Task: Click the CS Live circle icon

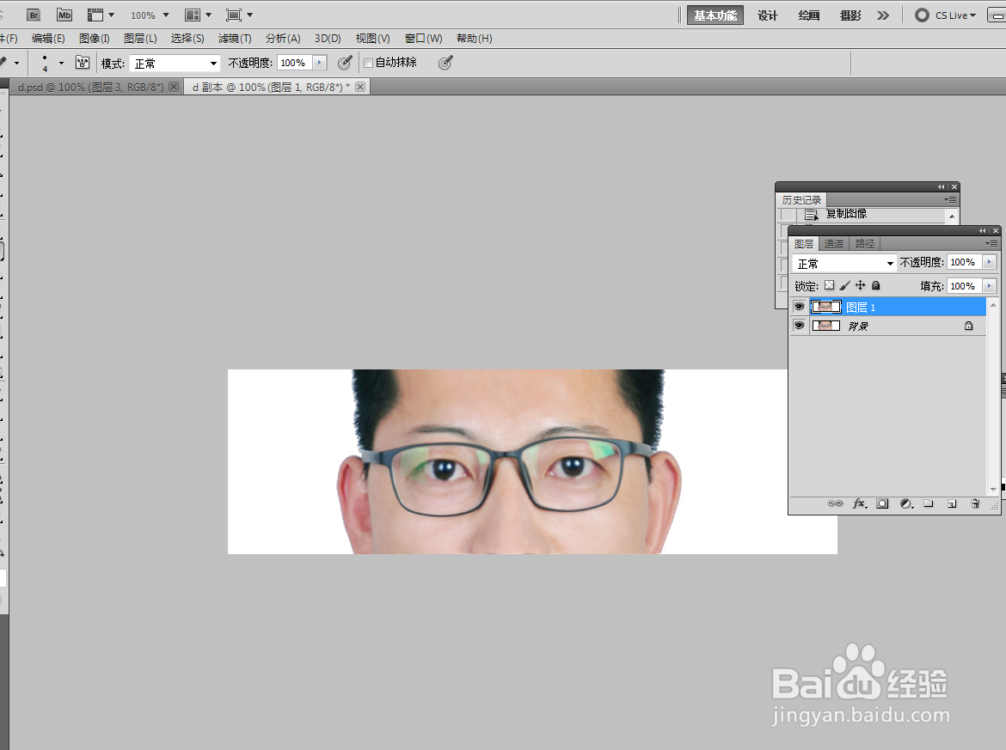Action: tap(922, 15)
